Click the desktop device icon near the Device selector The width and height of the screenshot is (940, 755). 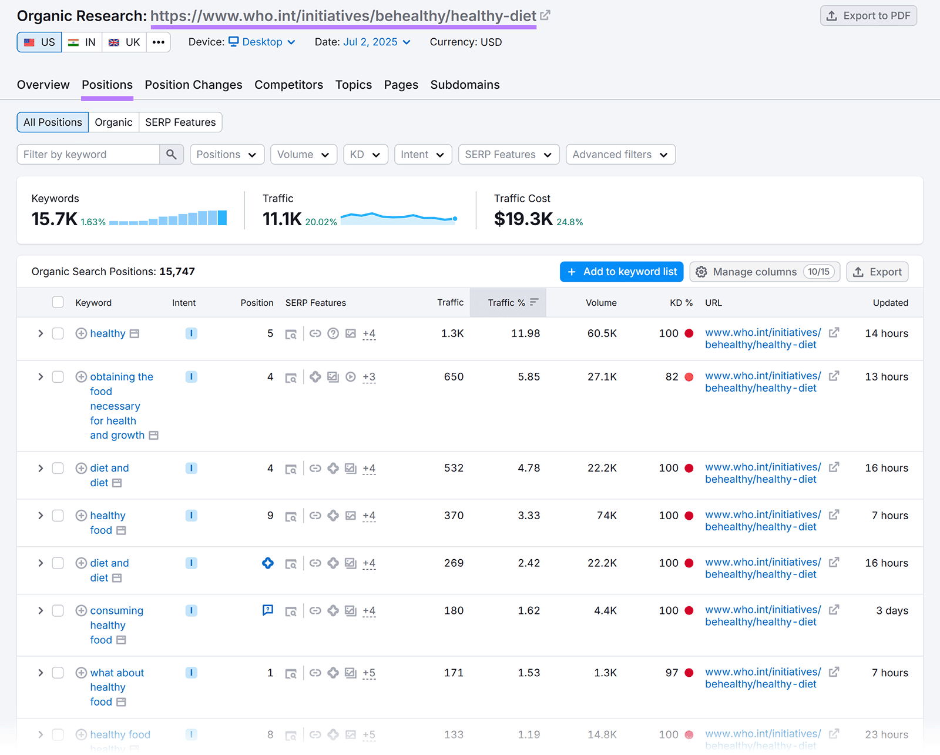(x=233, y=42)
